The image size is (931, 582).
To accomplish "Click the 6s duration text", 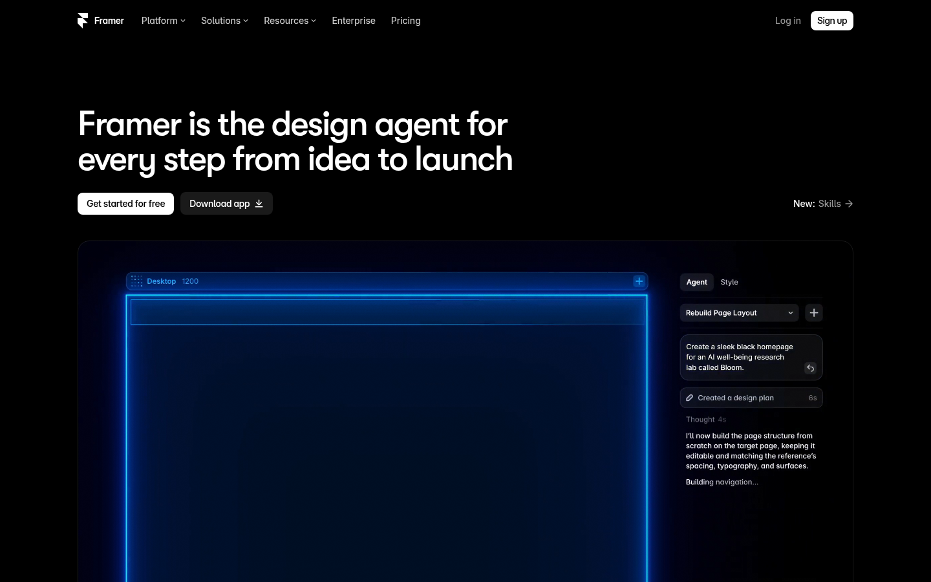I will click(x=813, y=398).
